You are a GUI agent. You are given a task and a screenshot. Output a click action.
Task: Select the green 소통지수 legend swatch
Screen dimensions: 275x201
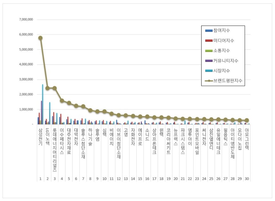coord(209,50)
